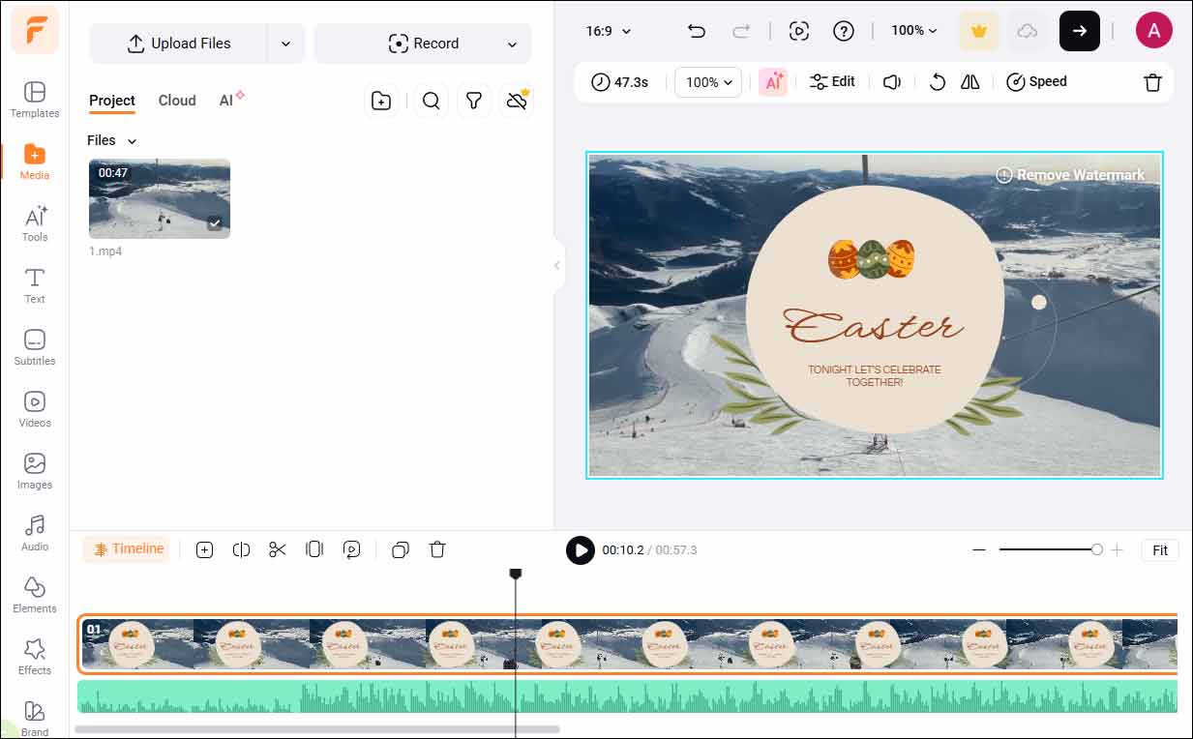Open the filter options for media files
This screenshot has height=739, width=1193.
[x=474, y=101]
